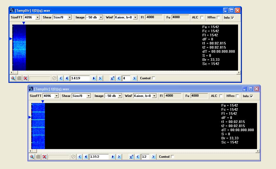Click the x^n power icon in bottom window
This screenshot has height=169, width=276.
pos(131,157)
